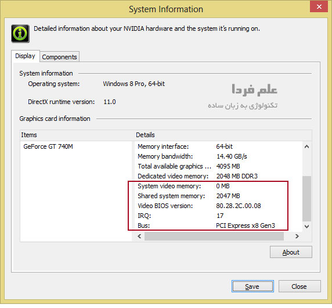Click the vertical scrollbar thumb in details
The image size is (332, 308).
pos(306,199)
